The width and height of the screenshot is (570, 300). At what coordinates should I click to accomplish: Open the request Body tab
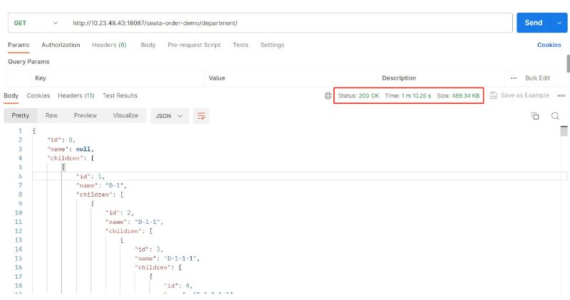pyautogui.click(x=148, y=45)
